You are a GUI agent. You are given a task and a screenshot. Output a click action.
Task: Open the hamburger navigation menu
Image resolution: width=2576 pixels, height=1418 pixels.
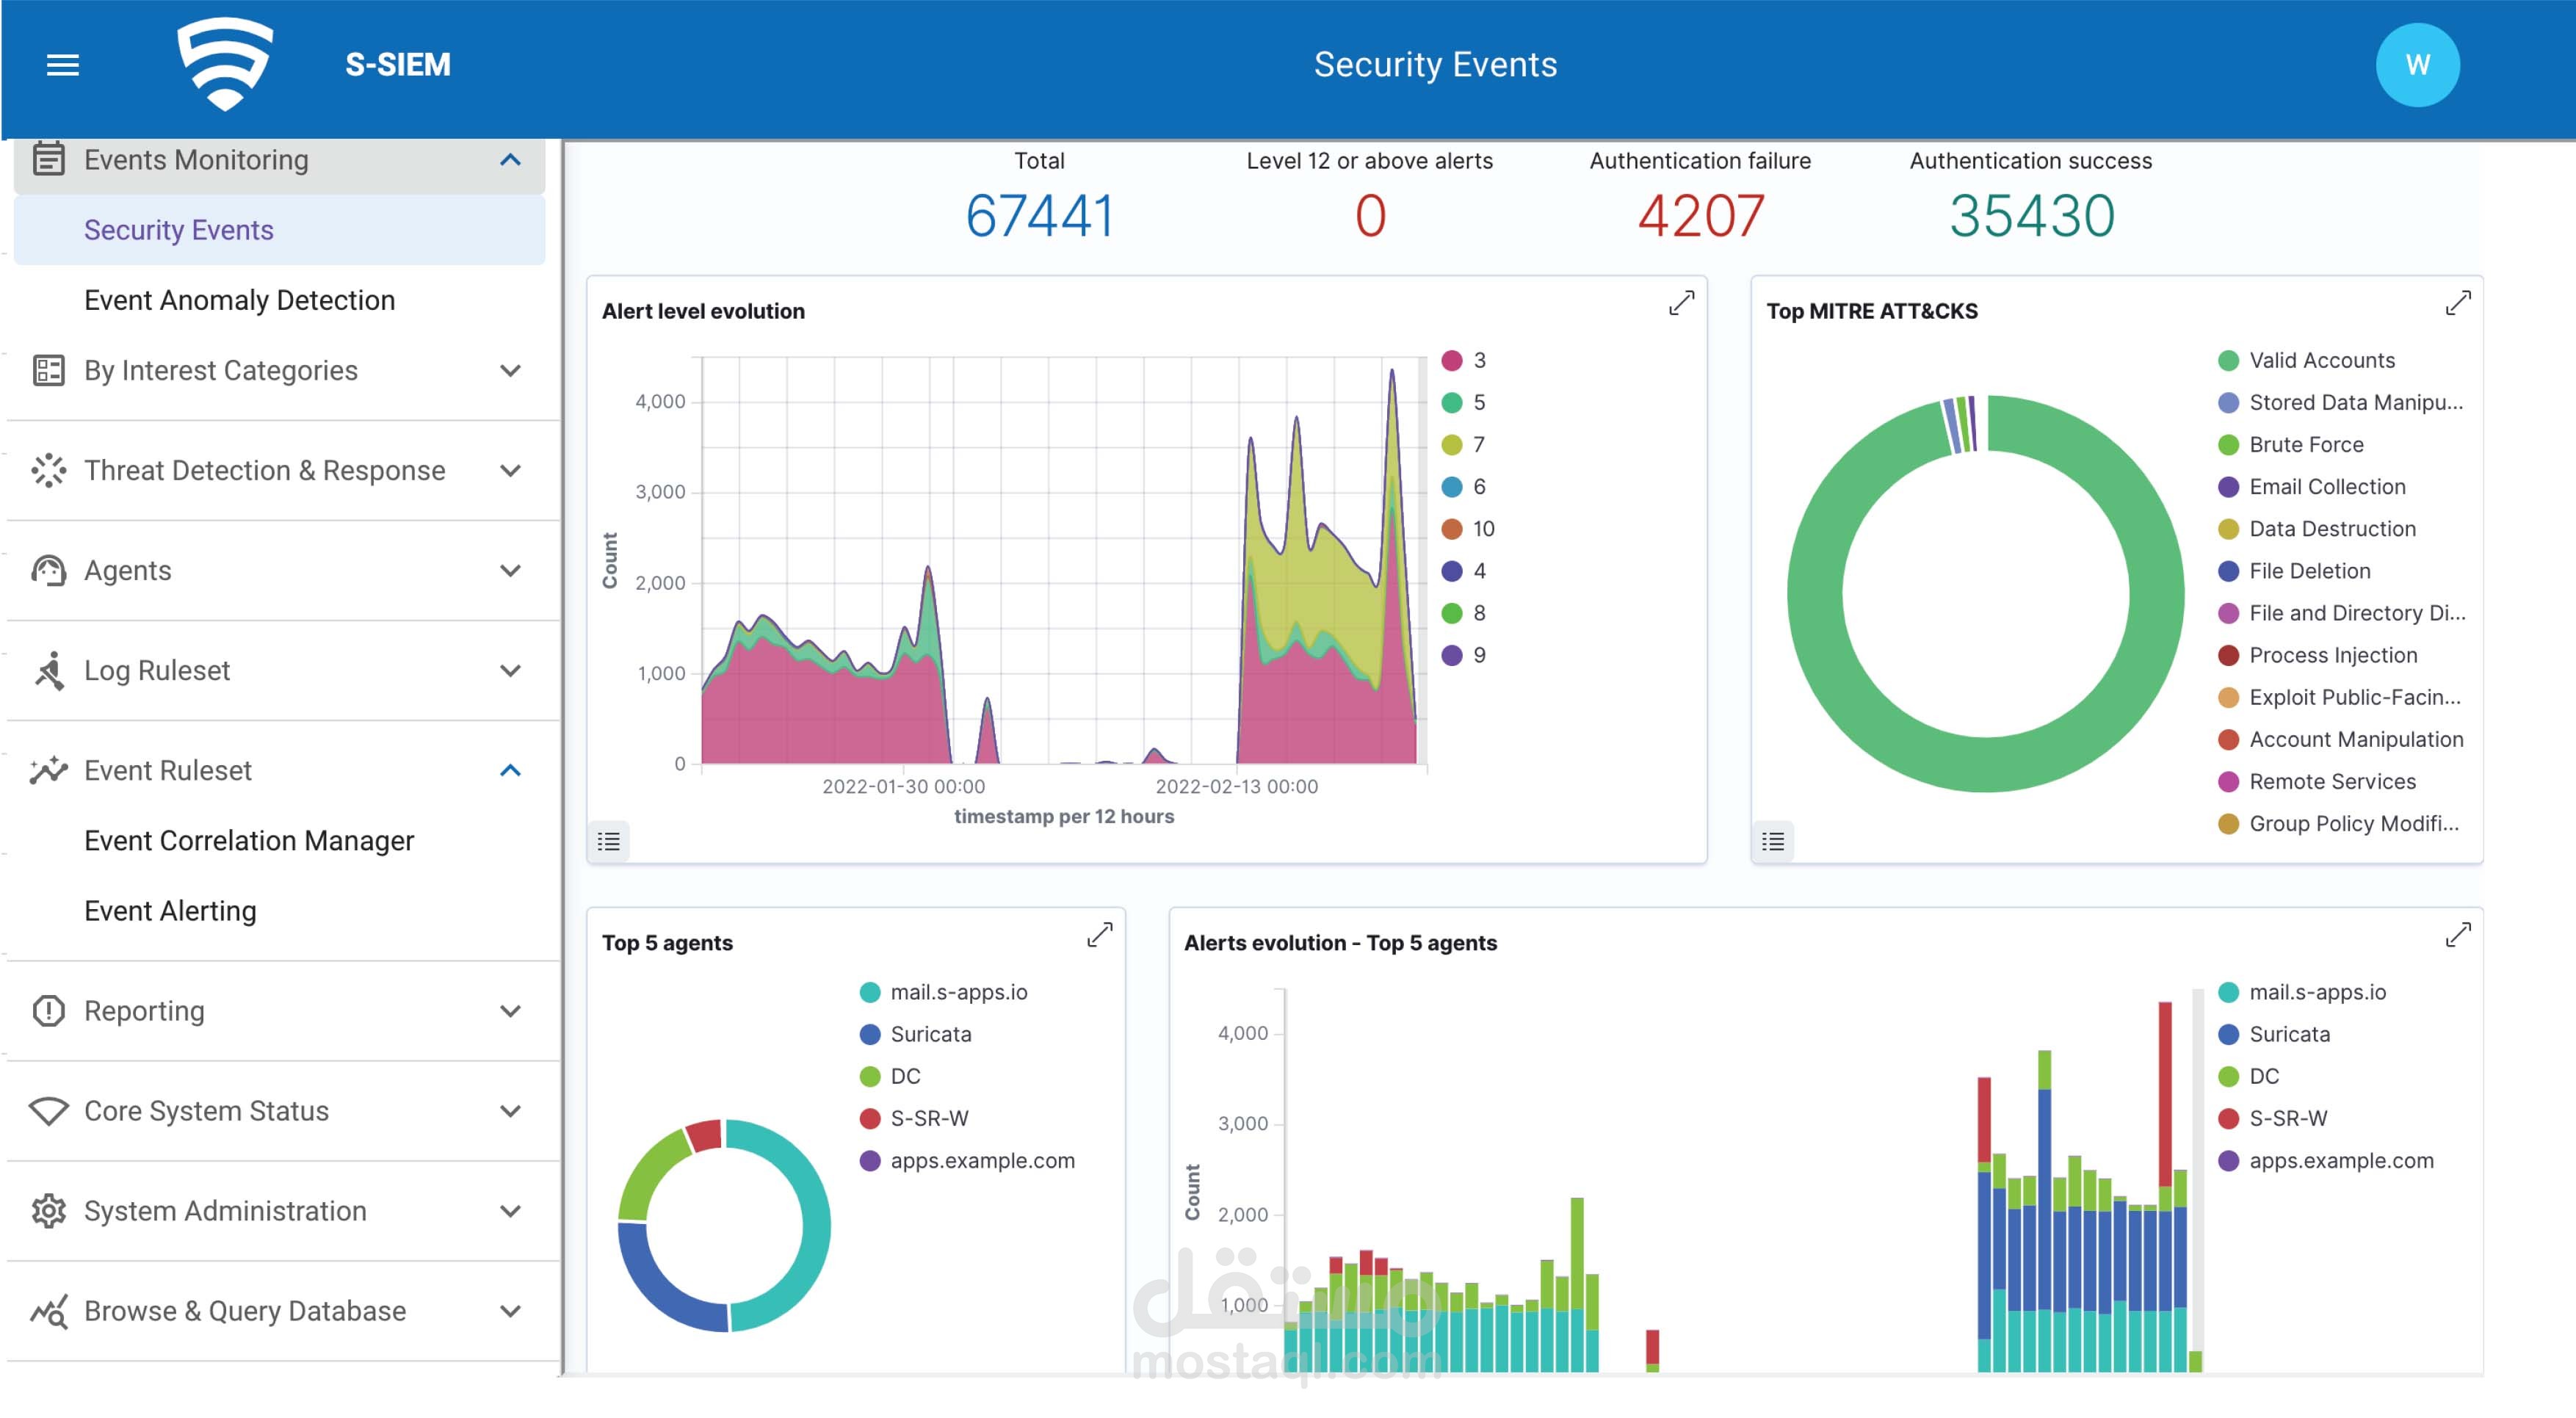(x=63, y=65)
